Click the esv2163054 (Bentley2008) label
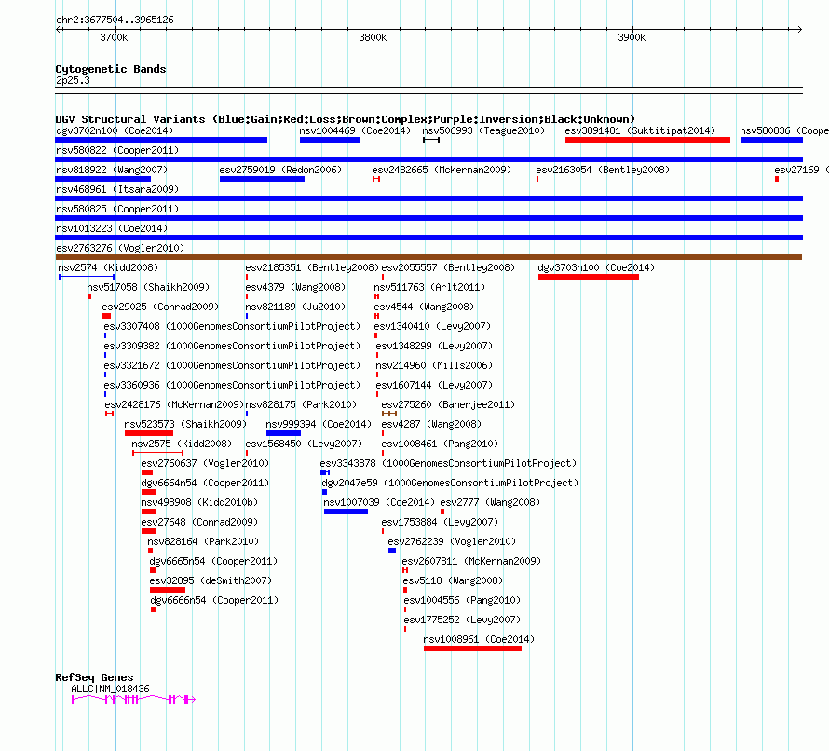829x751 pixels. point(603,170)
